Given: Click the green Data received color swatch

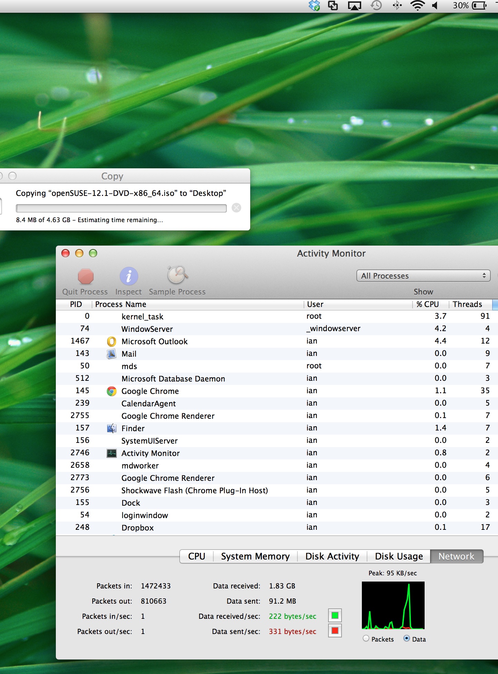Looking at the screenshot, I should tap(335, 615).
